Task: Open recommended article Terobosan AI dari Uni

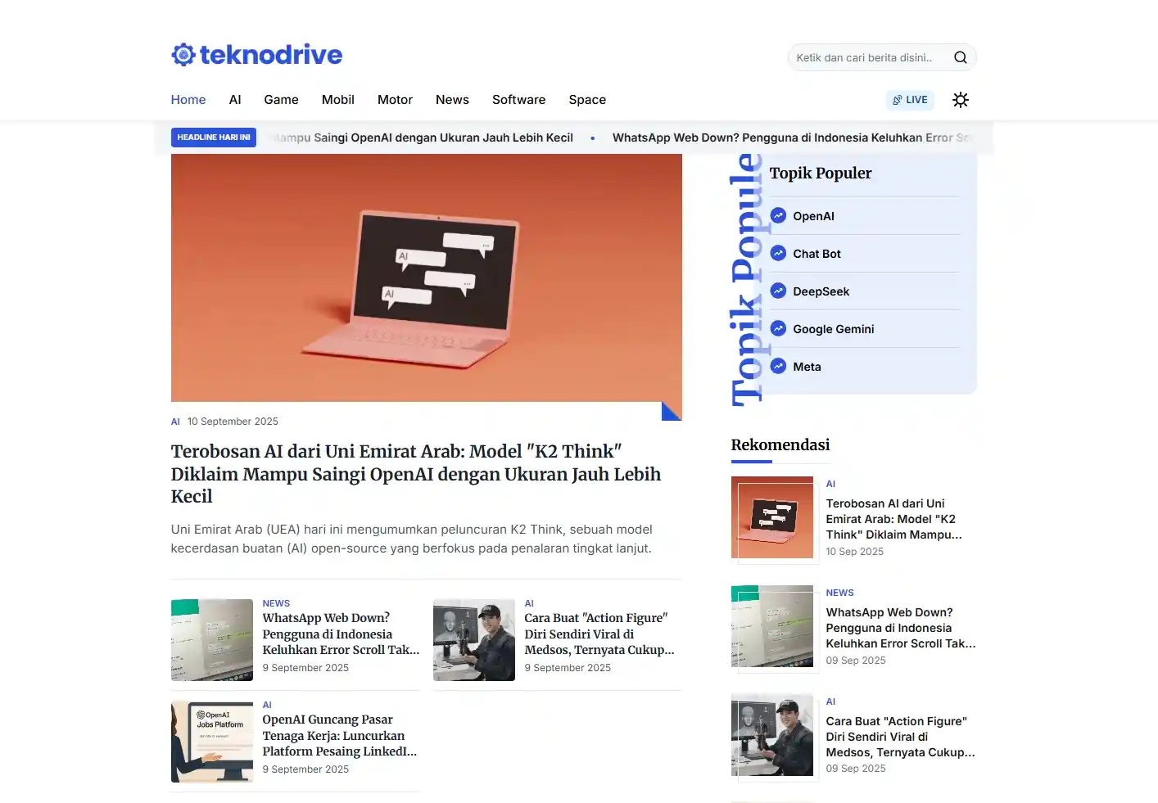Action: click(x=893, y=519)
